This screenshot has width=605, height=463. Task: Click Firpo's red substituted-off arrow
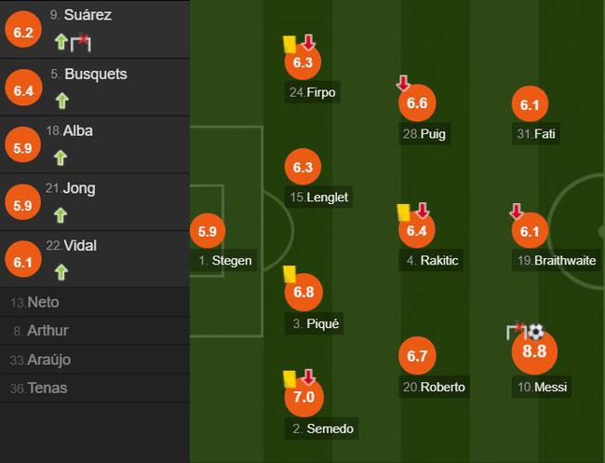tap(308, 42)
